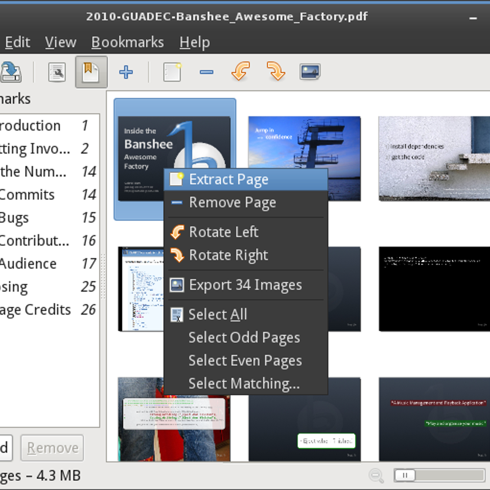
Task: Click the Export Images icon in context menu
Action: pyautogui.click(x=177, y=285)
